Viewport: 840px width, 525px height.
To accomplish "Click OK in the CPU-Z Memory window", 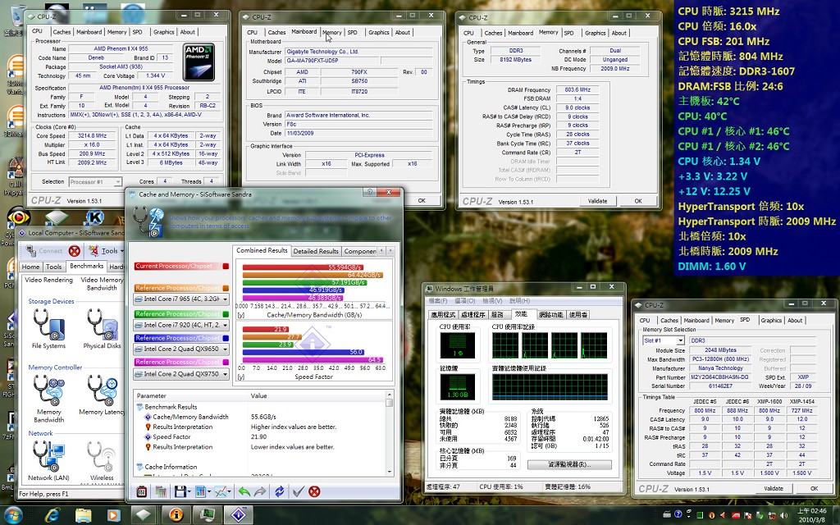I will [638, 202].
